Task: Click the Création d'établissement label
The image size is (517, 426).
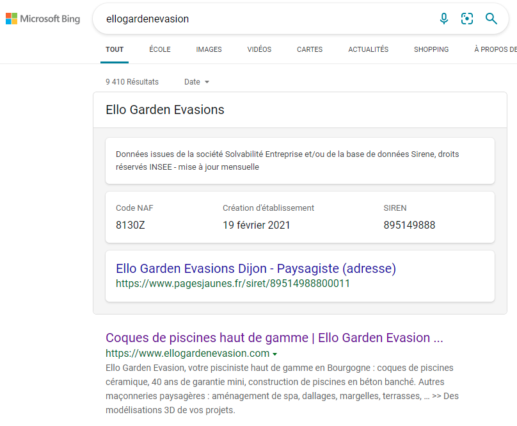Action: [268, 208]
